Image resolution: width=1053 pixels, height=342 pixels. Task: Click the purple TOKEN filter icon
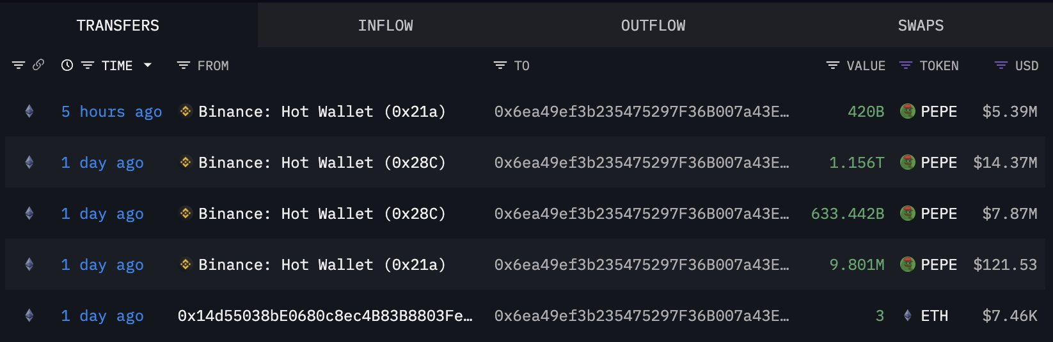pos(905,65)
